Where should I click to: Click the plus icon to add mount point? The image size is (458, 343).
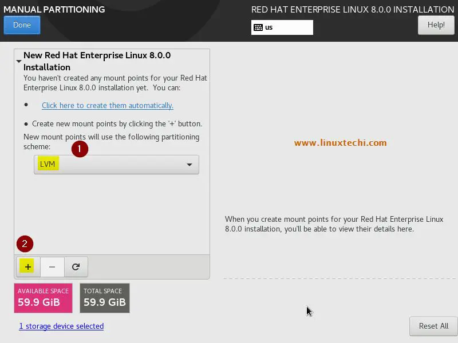coord(28,267)
